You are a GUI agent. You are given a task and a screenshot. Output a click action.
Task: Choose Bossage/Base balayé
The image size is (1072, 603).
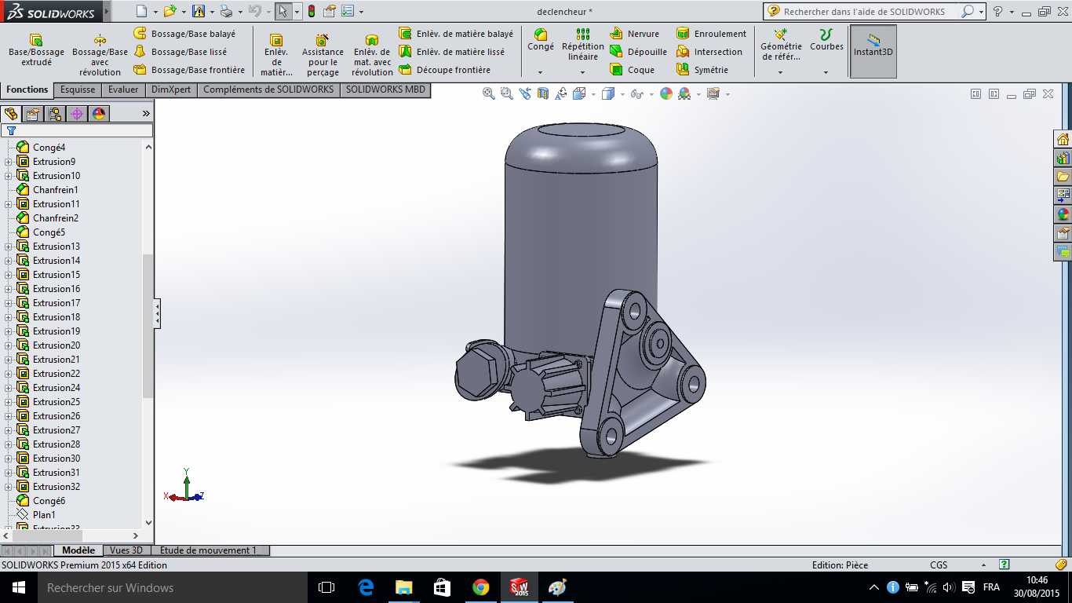pos(184,34)
